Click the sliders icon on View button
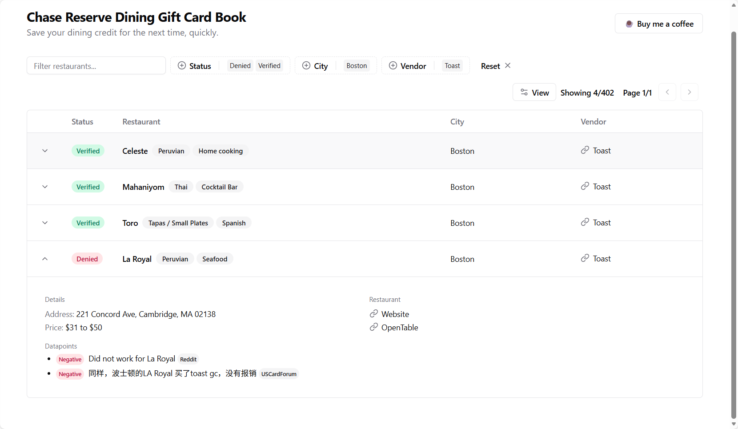The image size is (738, 429). (x=524, y=92)
